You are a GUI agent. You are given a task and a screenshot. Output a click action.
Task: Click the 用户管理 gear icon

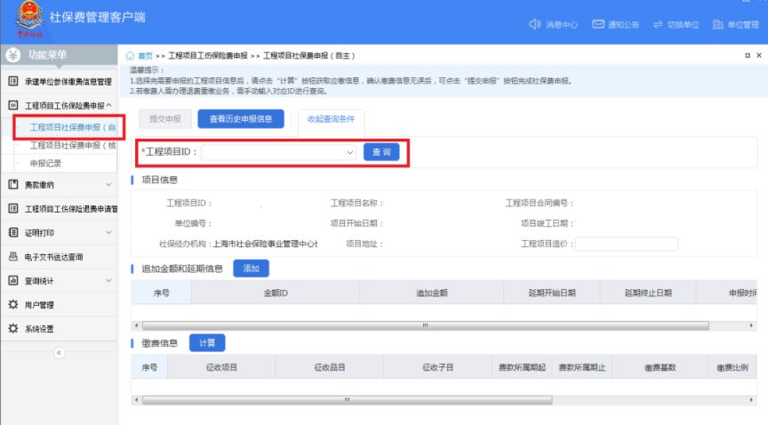13,304
